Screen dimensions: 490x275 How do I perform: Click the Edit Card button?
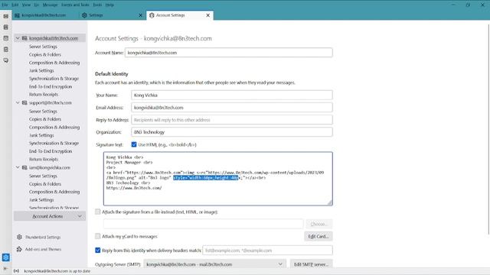(x=318, y=236)
